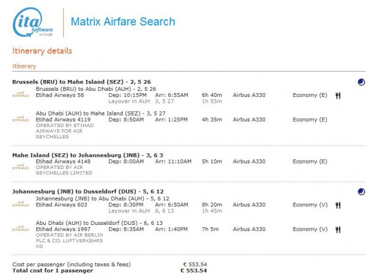Click the Etihad Airways 4148 flight number

pos(63,162)
